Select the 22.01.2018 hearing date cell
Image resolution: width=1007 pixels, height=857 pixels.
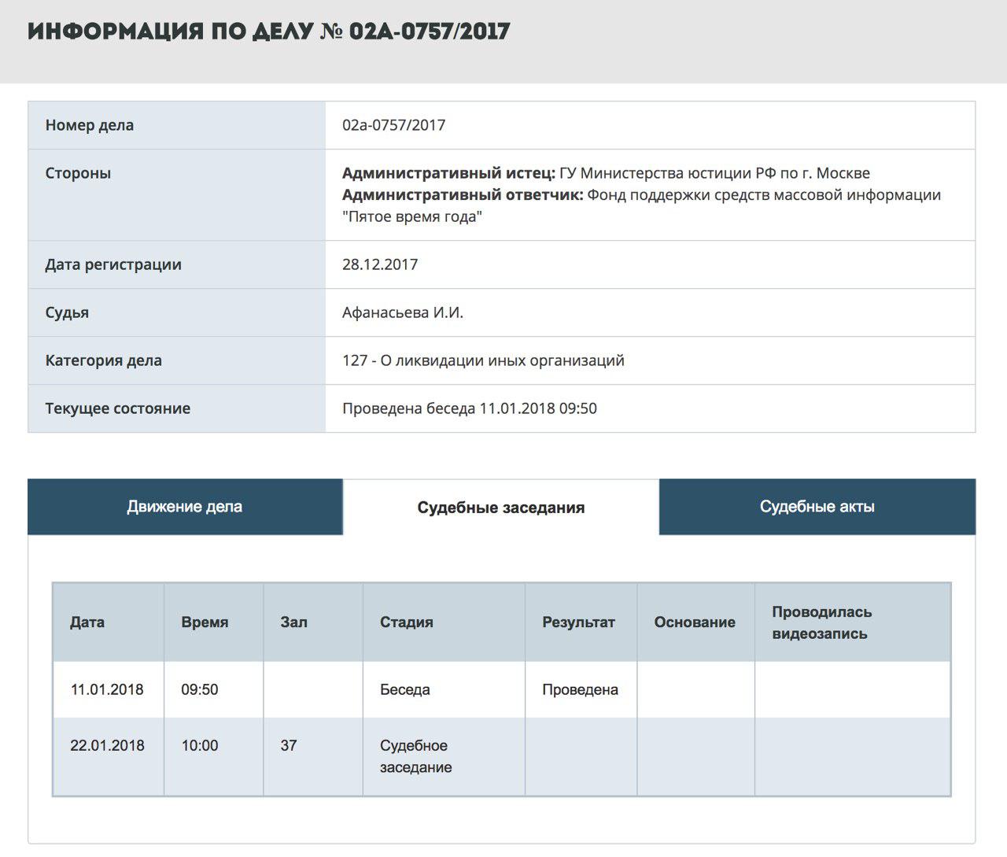[107, 745]
